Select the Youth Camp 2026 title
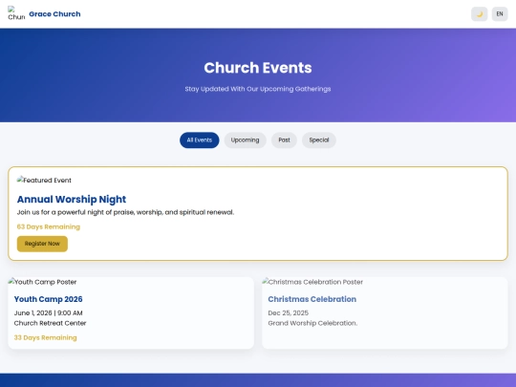This screenshot has height=387, width=516. pos(48,299)
